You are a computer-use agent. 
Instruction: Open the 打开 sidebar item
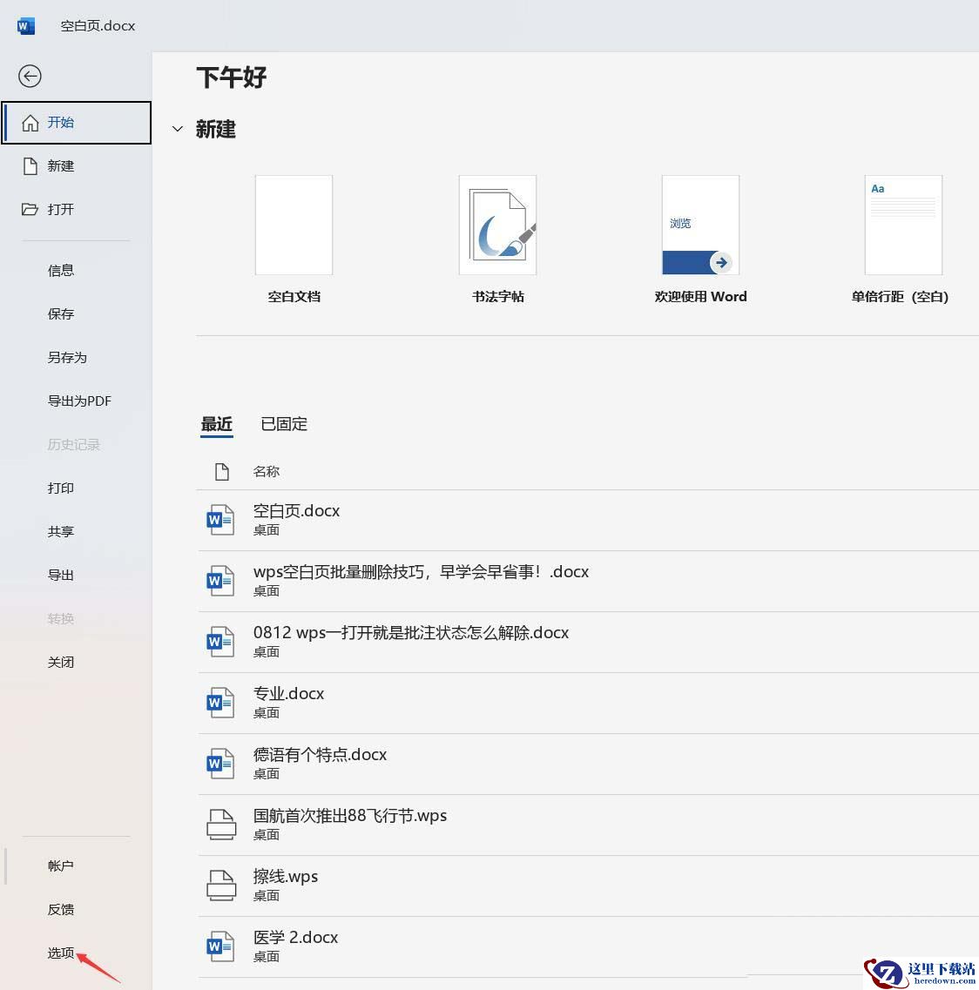coord(77,209)
